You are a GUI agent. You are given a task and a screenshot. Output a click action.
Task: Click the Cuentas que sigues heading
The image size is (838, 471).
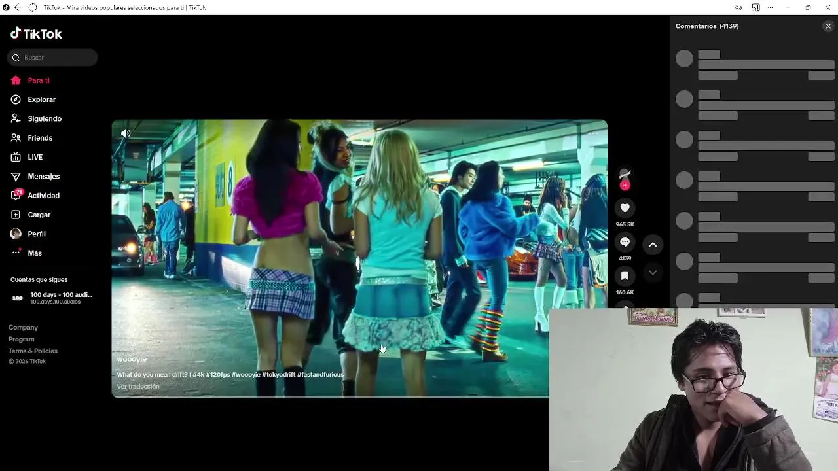tap(39, 279)
